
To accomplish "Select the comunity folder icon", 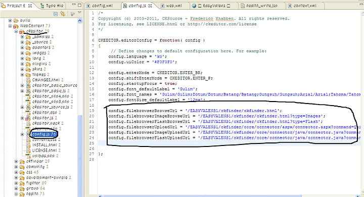I will pyautogui.click(x=22, y=167).
